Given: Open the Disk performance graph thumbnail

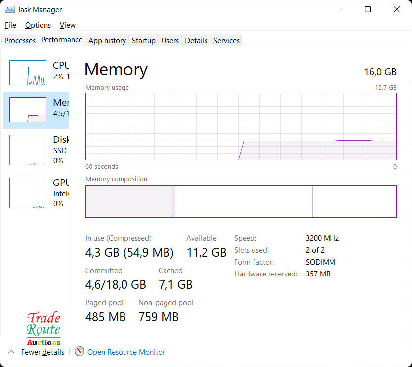Looking at the screenshot, I should coord(28,149).
